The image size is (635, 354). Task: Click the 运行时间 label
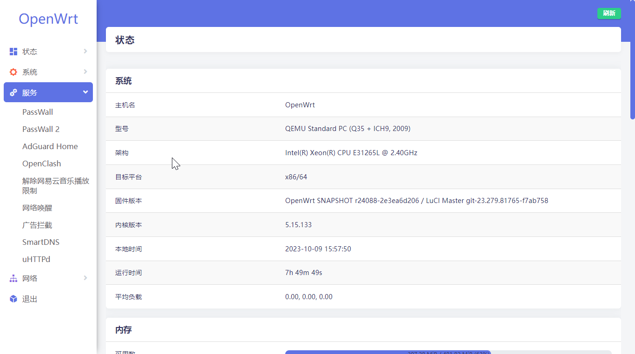tap(129, 273)
